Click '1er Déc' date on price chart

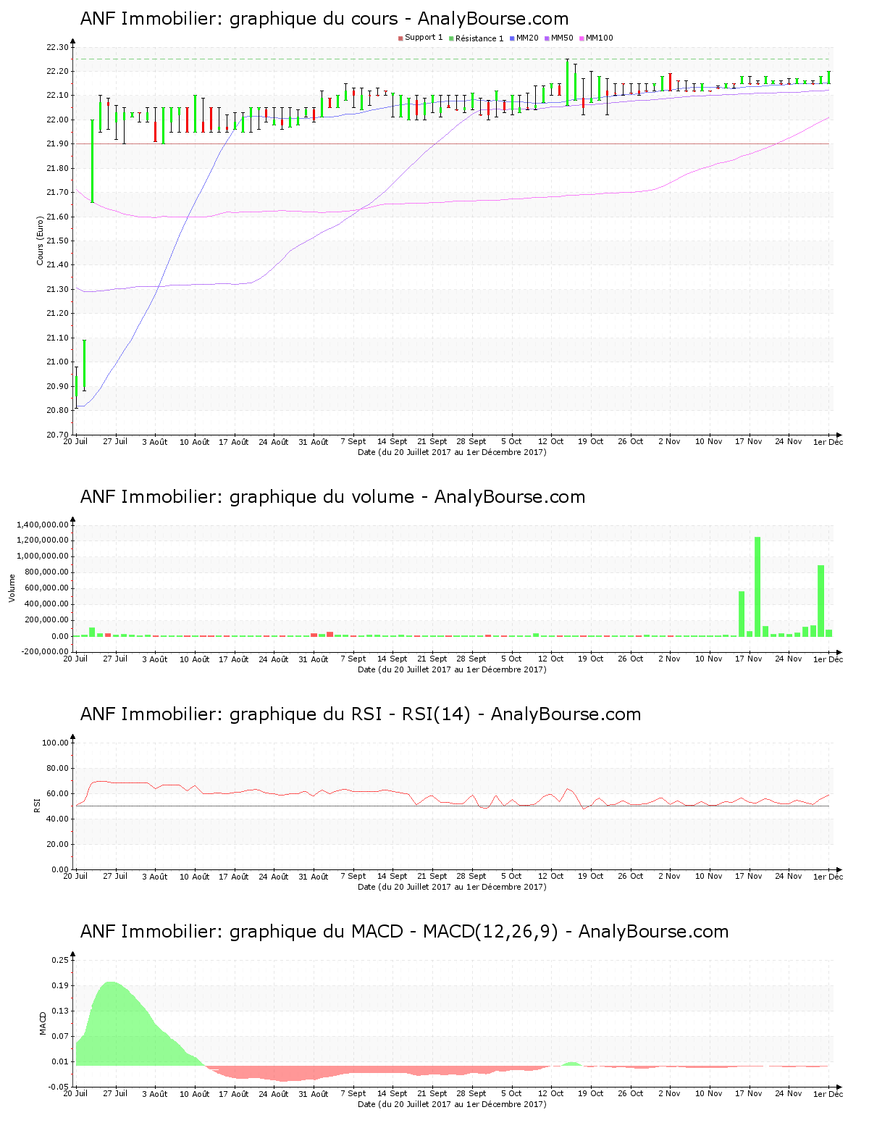(828, 441)
